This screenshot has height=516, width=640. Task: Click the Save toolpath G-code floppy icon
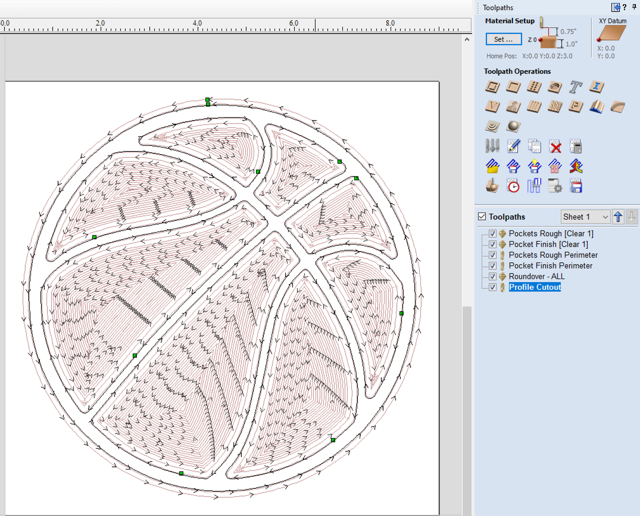tap(575, 186)
